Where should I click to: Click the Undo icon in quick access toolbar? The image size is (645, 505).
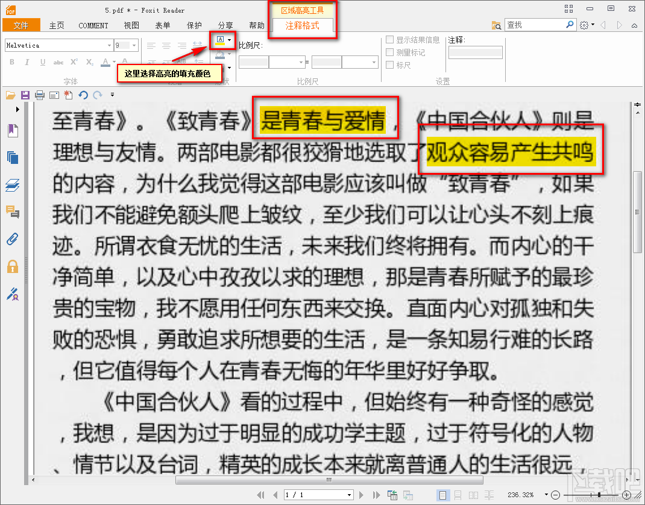tap(84, 95)
